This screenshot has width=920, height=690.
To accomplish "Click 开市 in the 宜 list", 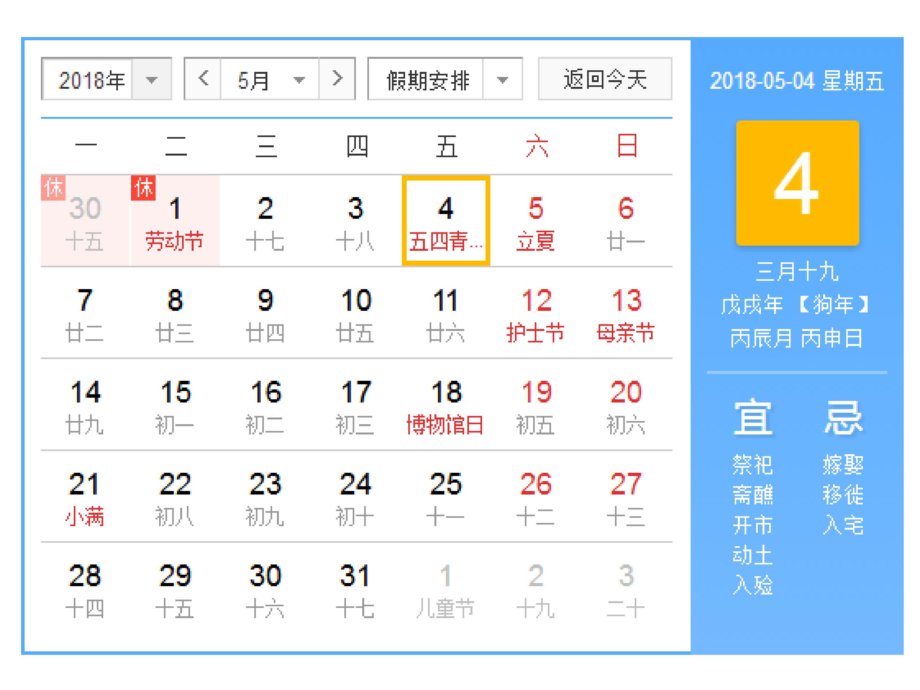I will point(752,525).
